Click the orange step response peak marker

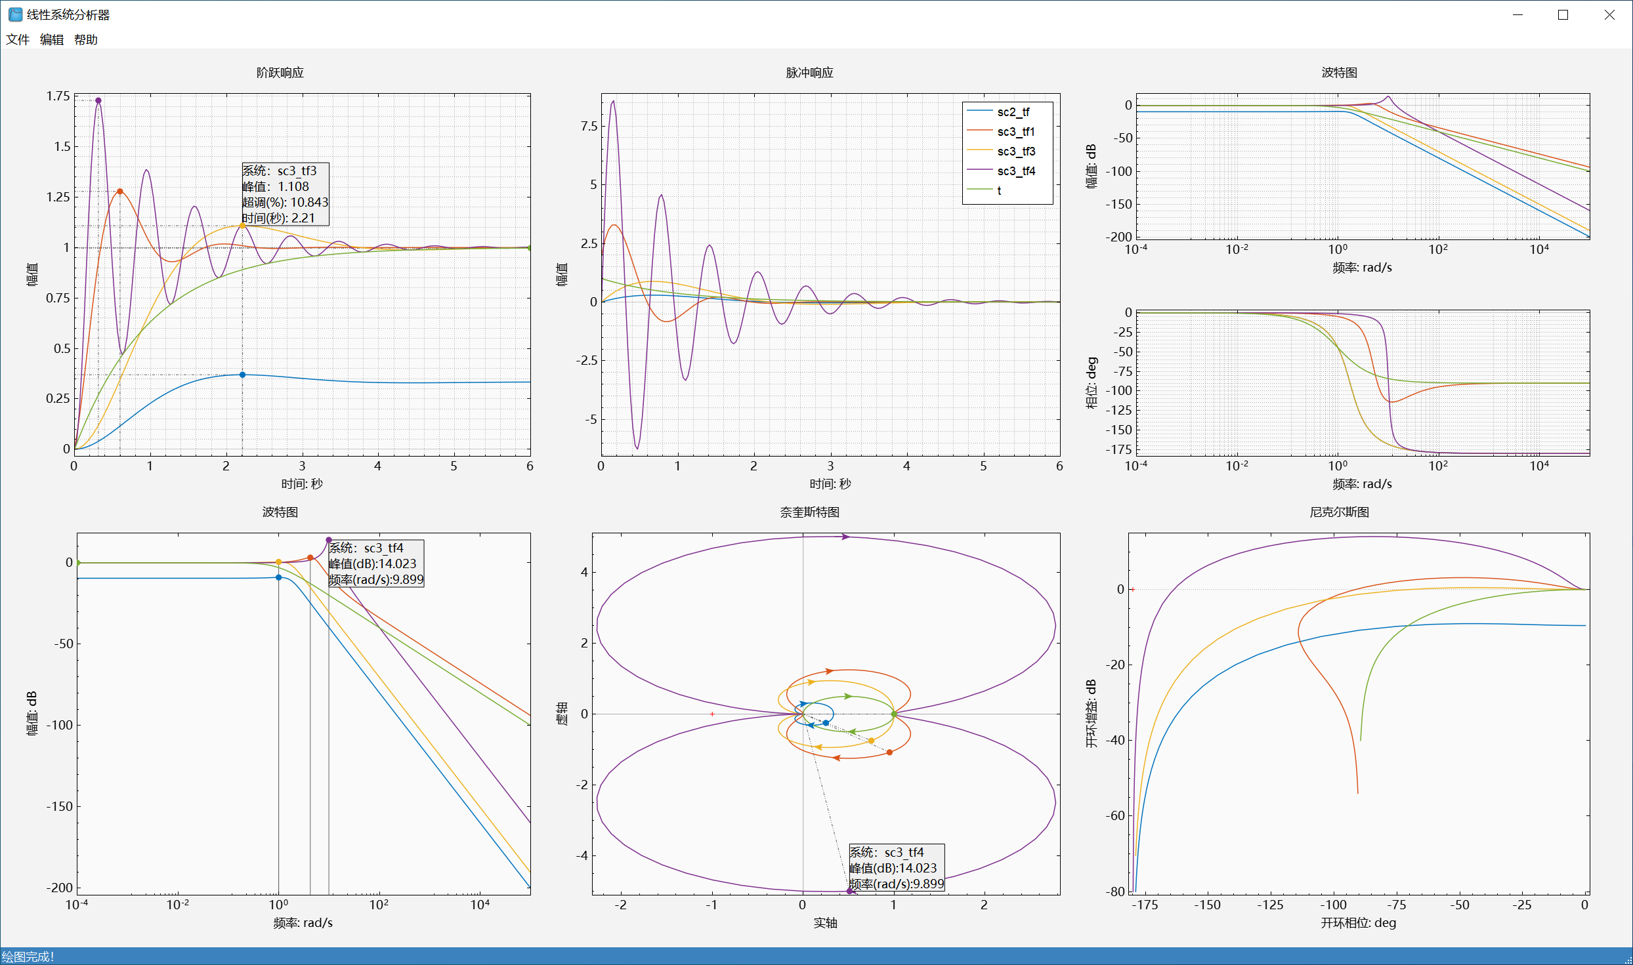coord(119,192)
